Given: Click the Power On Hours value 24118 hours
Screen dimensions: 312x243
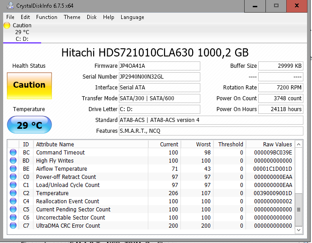Looking at the screenshot, I should pos(281,109).
